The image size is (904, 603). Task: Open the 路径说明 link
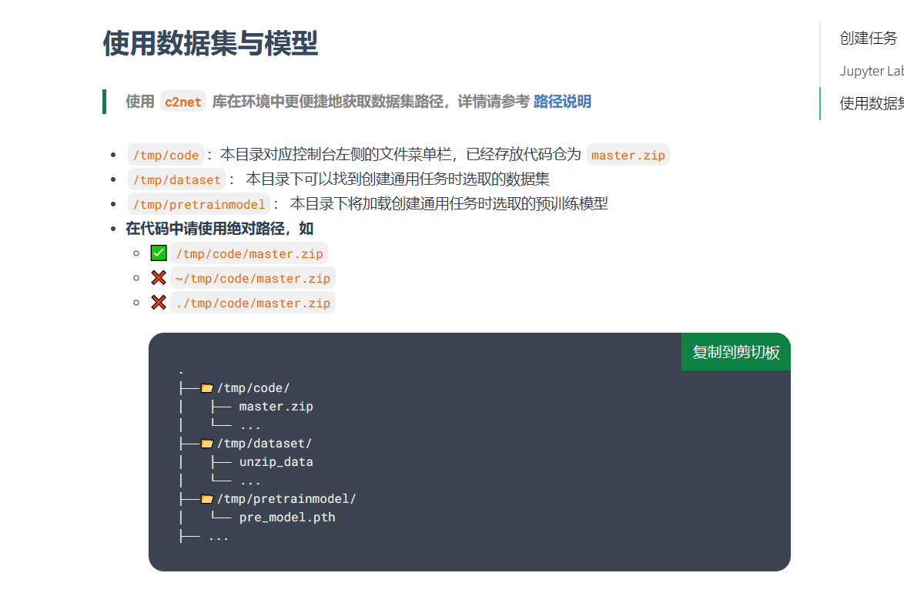coord(562,102)
